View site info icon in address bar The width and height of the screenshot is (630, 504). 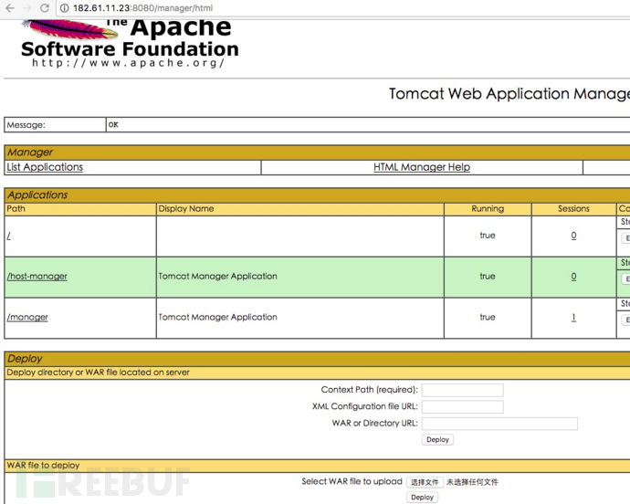(x=64, y=8)
